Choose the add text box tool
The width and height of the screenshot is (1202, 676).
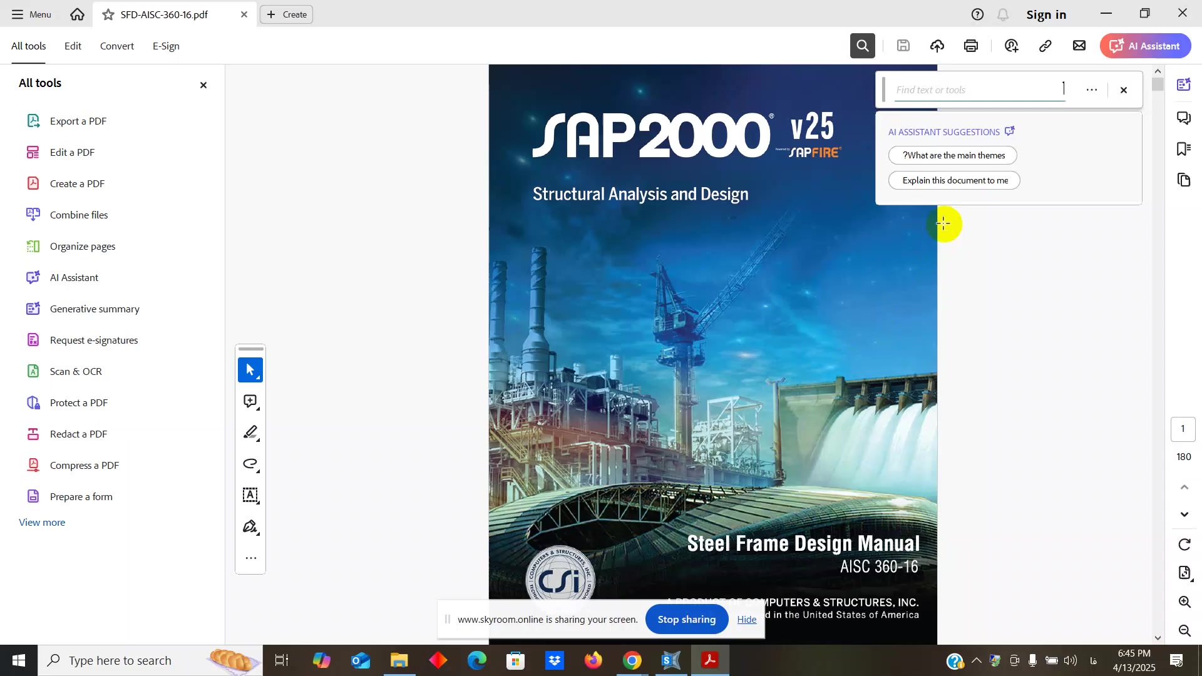pos(250,495)
